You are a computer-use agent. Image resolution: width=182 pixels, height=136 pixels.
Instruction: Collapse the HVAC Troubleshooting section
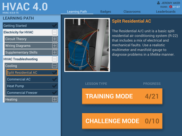pos(54,59)
